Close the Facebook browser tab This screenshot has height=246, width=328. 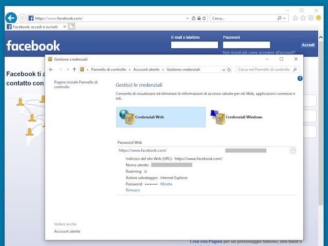tap(65, 27)
